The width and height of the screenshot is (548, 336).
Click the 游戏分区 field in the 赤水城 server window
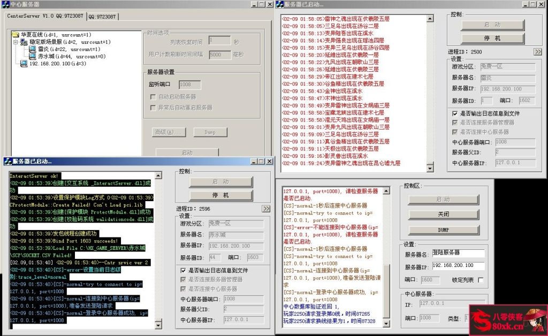pyautogui.click(x=236, y=224)
